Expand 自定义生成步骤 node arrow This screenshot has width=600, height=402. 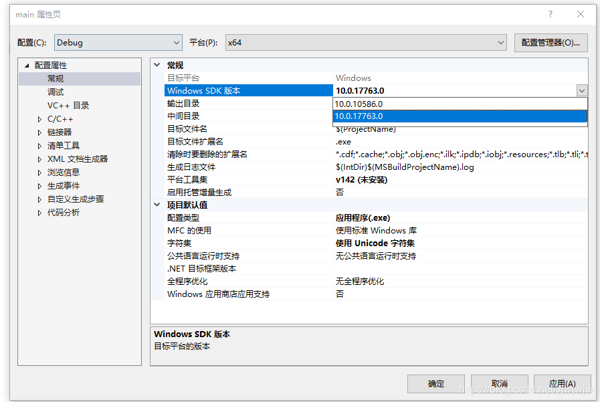(39, 199)
